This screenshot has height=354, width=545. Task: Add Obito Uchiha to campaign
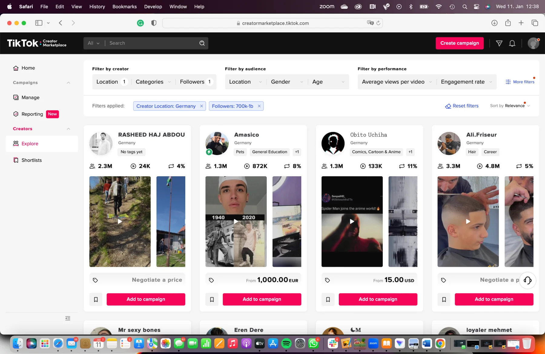click(378, 299)
